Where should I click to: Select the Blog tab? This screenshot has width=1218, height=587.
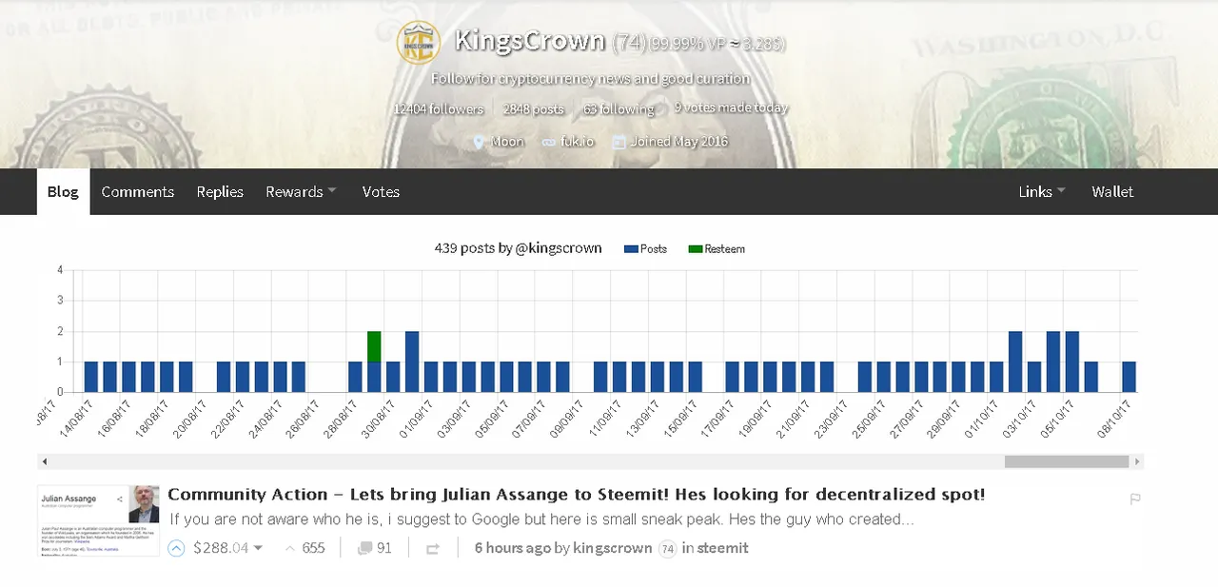point(63,191)
